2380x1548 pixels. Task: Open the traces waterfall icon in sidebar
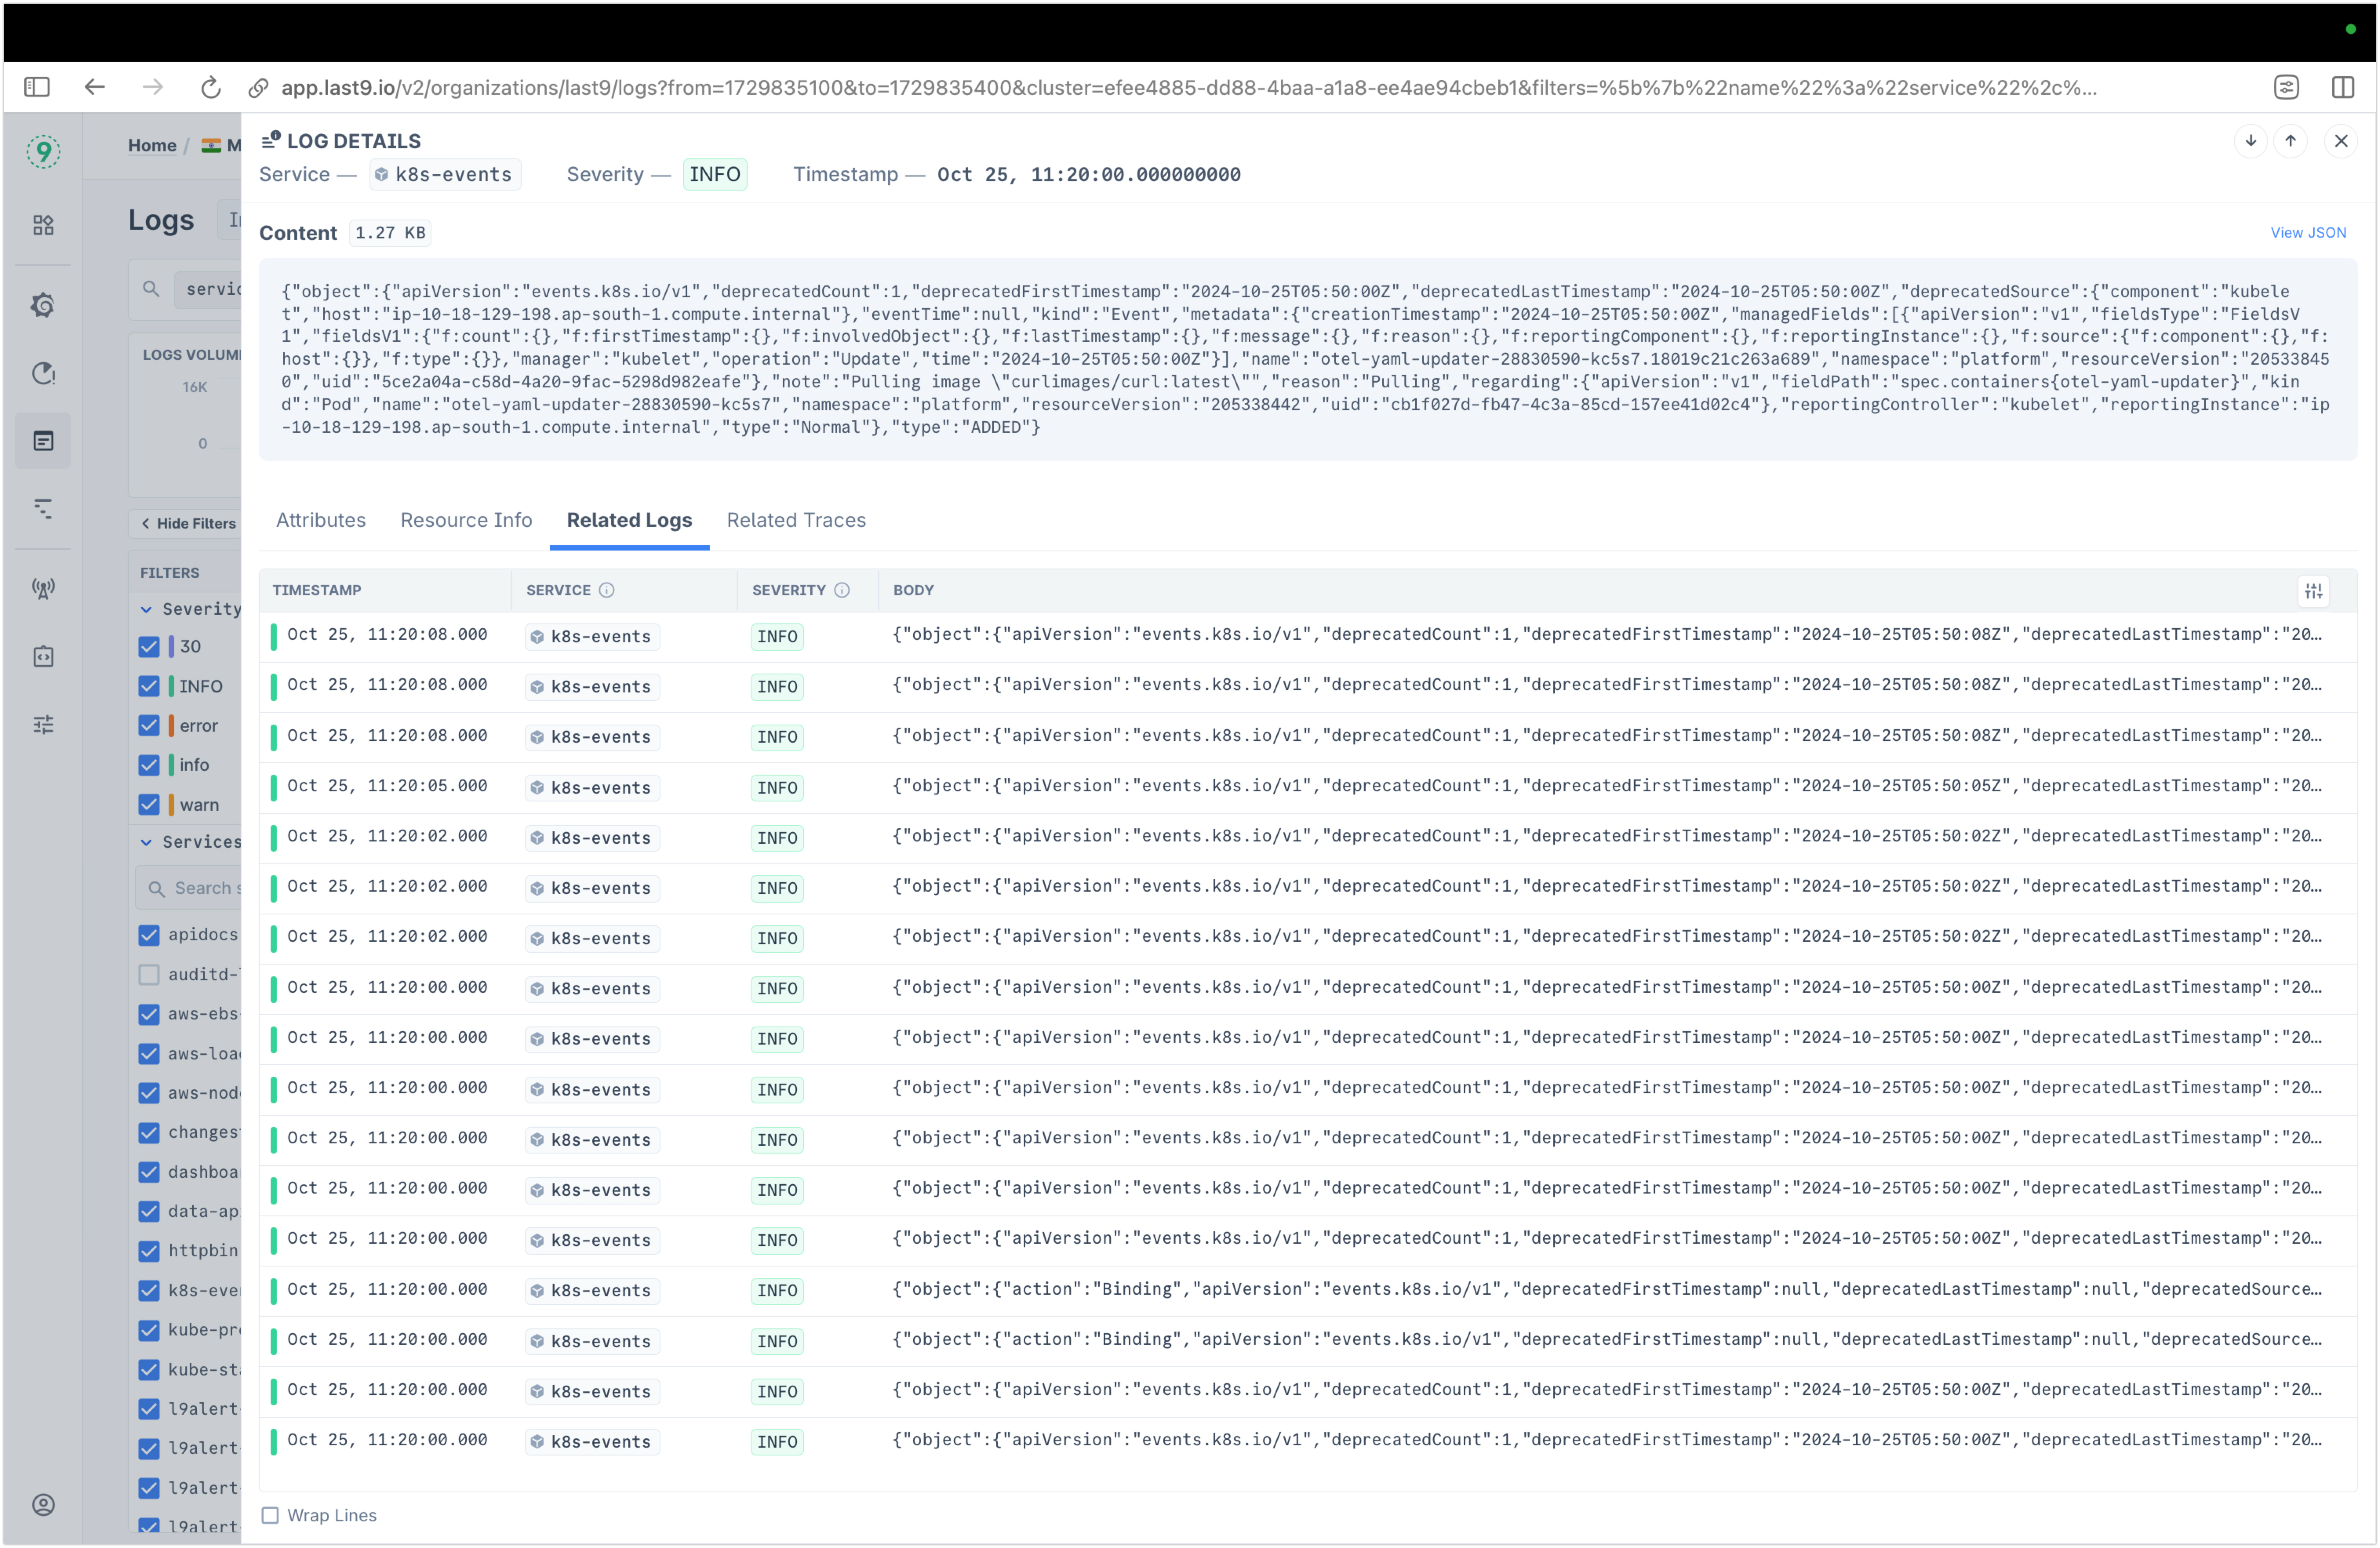point(43,508)
